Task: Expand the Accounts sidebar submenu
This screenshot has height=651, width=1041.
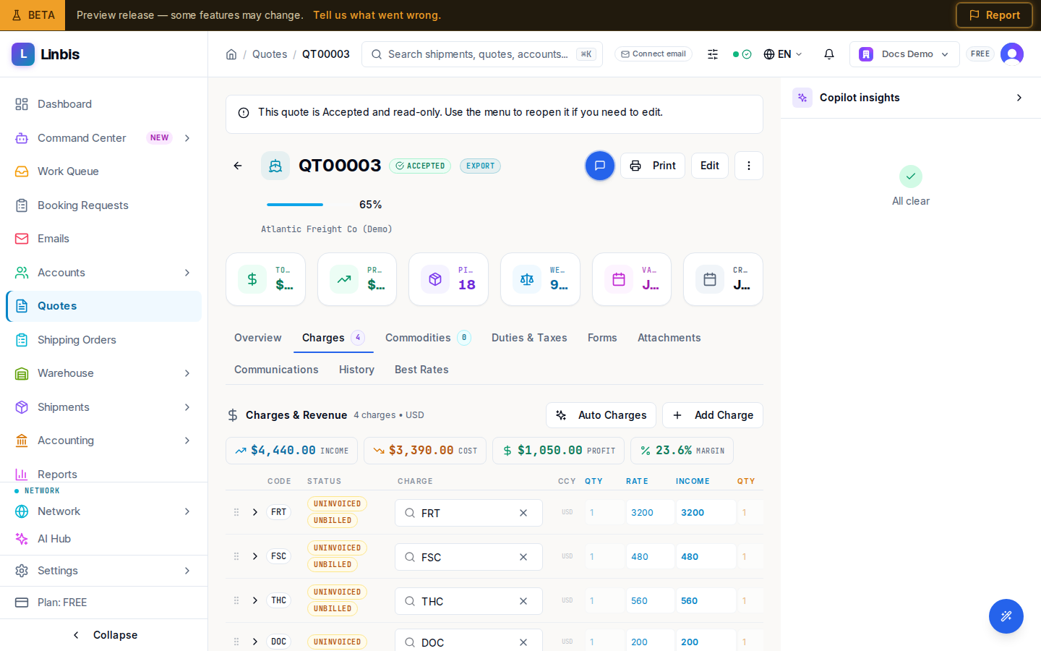Action: (187, 273)
